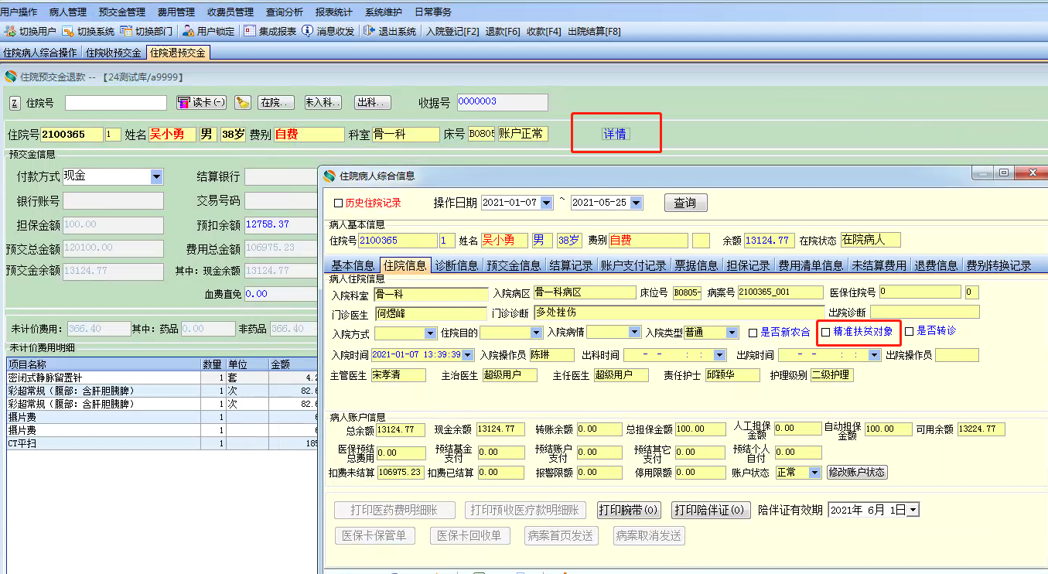Image resolution: width=1048 pixels, height=574 pixels.
Task: Open the 病人管理 menu
Action: point(68,12)
